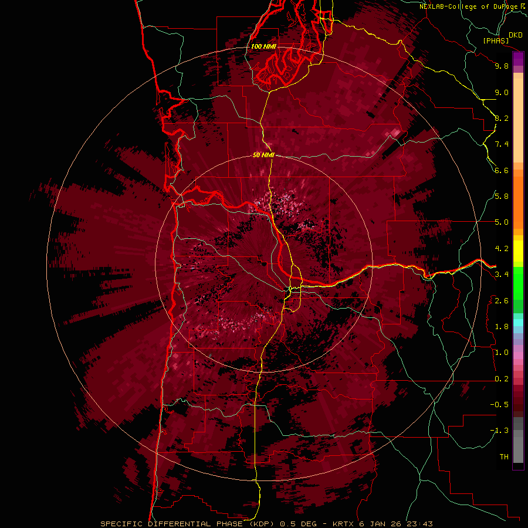
Task: Click the "NEXLAB-College of DuPage" header text
Action: (469, 6)
